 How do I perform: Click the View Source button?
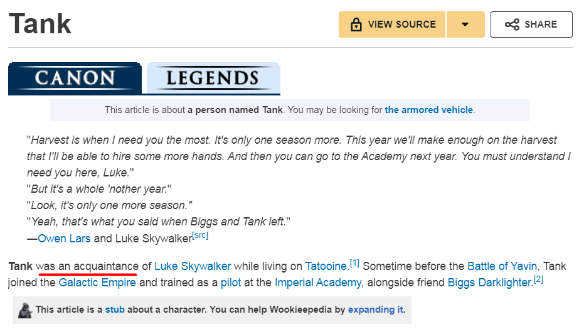click(x=392, y=24)
